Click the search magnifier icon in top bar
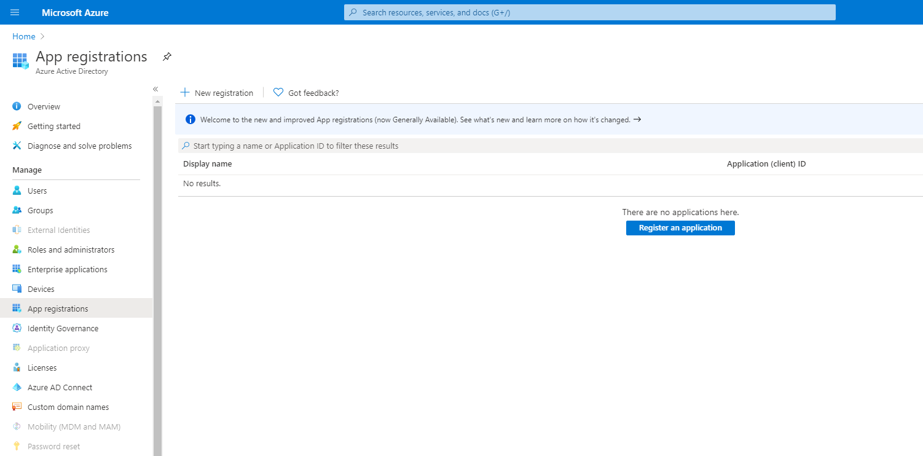This screenshot has width=923, height=456. 353,12
